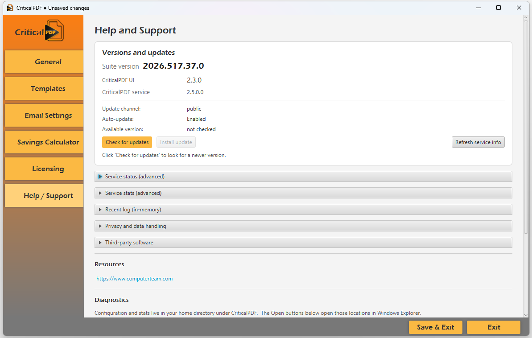Open the computerteam.com website link
Viewport: 532px width, 338px height.
pyautogui.click(x=134, y=279)
